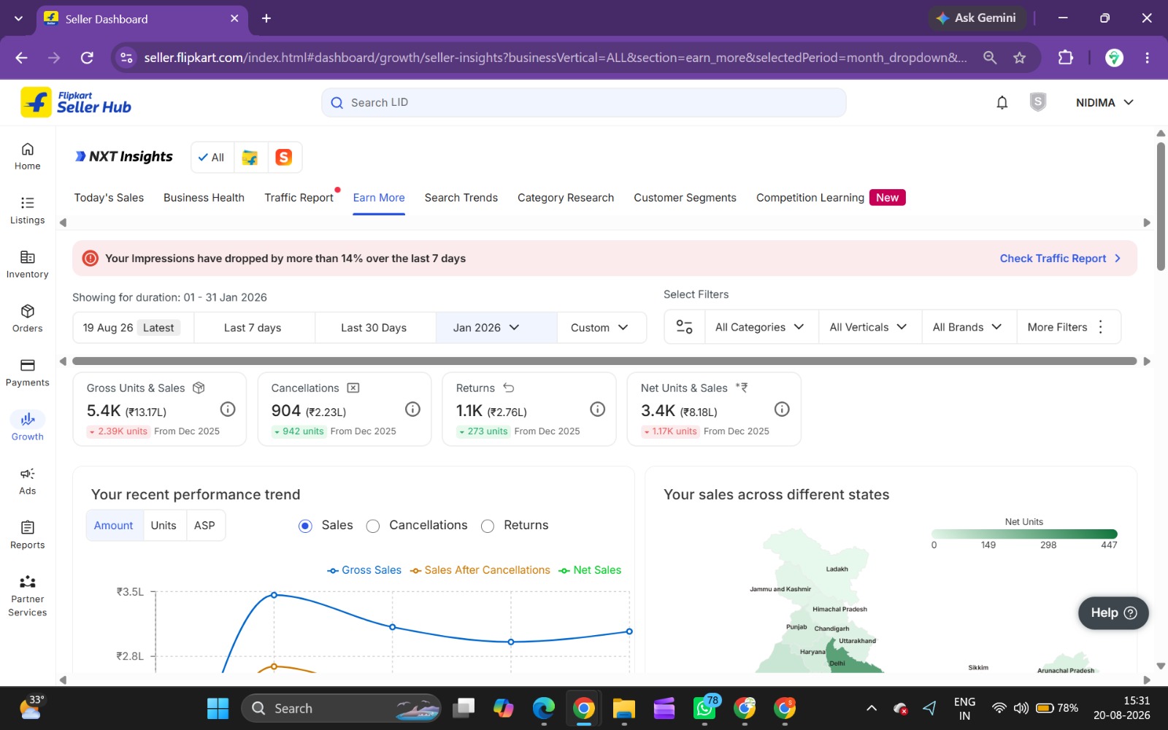Open the Category Research tab
The height and width of the screenshot is (730, 1168).
point(566,198)
